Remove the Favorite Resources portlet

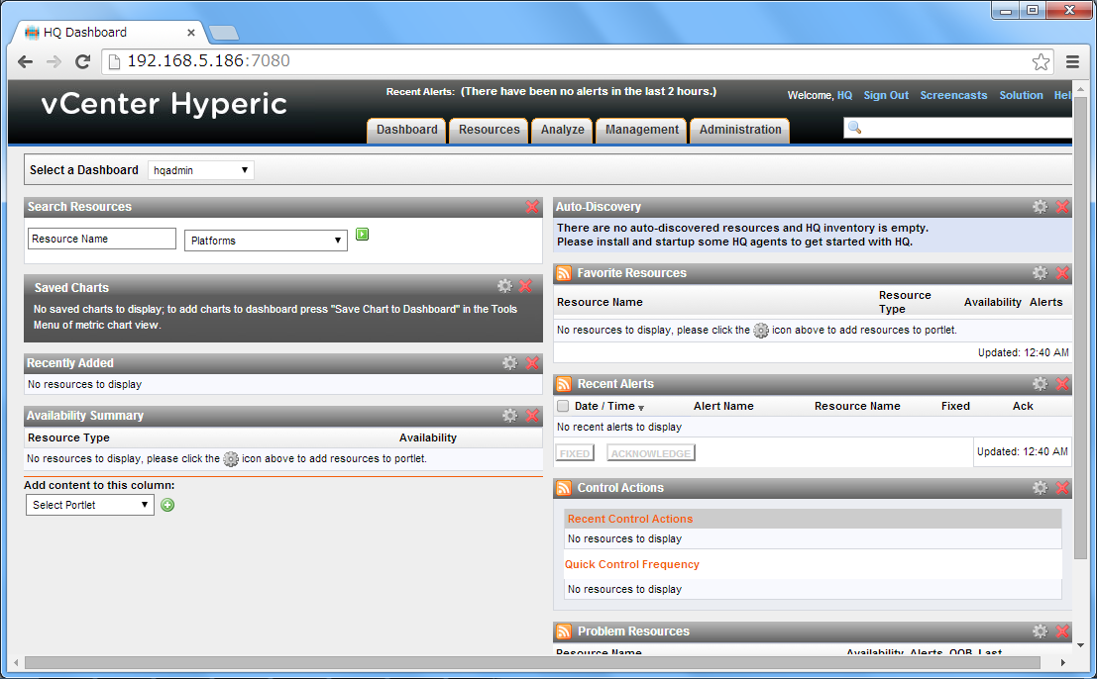coord(1062,273)
